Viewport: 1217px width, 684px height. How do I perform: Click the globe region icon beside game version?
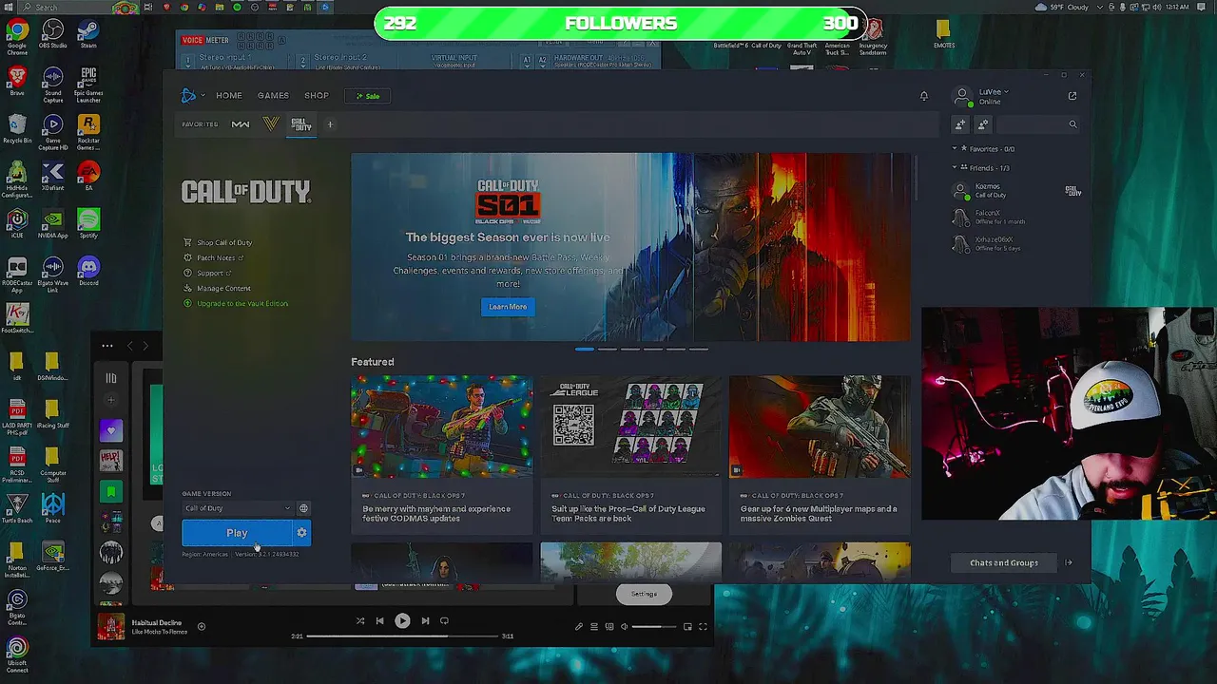303,508
